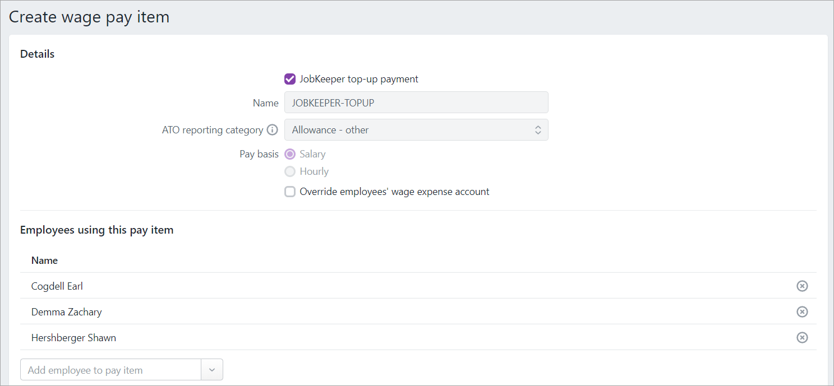The height and width of the screenshot is (386, 834).
Task: Uncheck the JobKeeper top-up payment checkbox
Action: [290, 79]
